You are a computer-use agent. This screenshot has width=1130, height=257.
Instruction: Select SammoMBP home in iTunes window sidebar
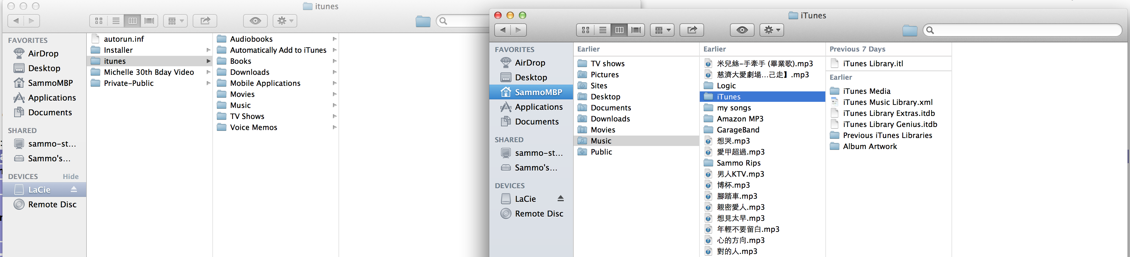[531, 92]
